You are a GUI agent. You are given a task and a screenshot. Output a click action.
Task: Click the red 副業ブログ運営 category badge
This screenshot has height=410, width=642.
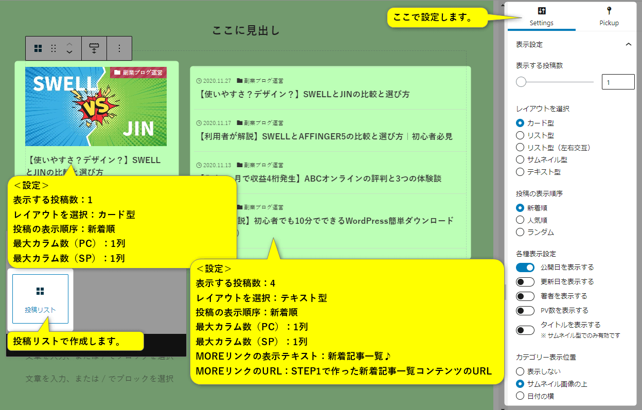[x=138, y=73]
